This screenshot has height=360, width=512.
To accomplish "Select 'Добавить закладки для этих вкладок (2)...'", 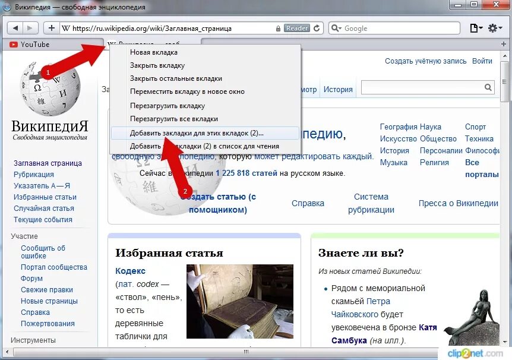I will click(x=205, y=133).
